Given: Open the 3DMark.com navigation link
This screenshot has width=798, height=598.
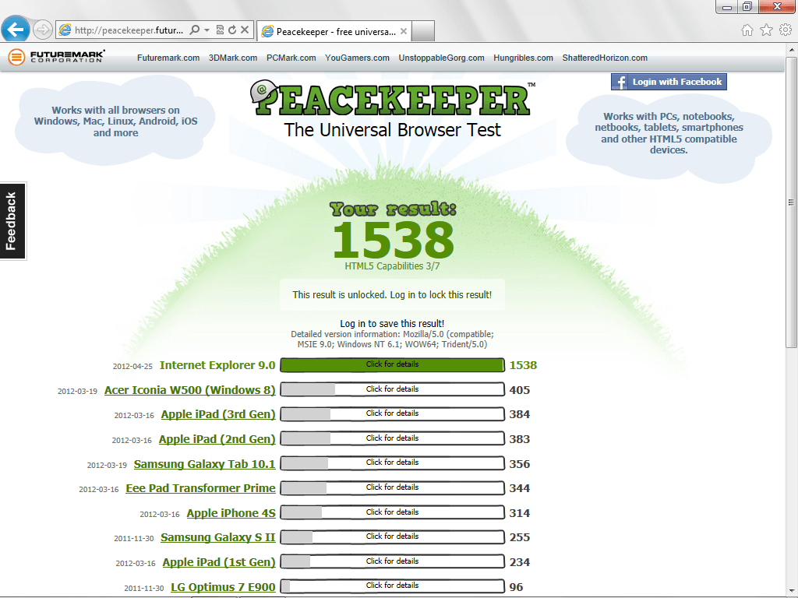Looking at the screenshot, I should (x=232, y=58).
